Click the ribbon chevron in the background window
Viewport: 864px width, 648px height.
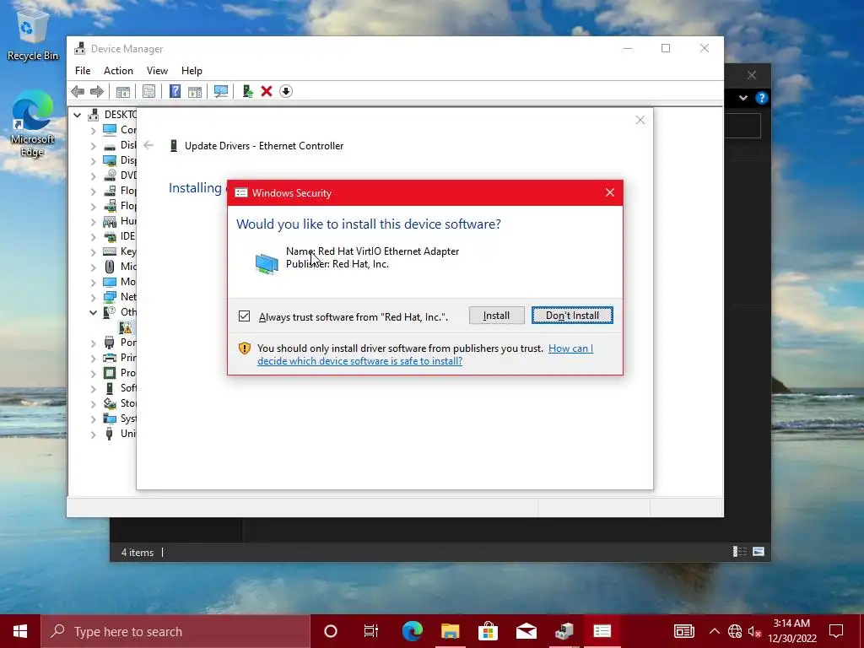pyautogui.click(x=743, y=98)
